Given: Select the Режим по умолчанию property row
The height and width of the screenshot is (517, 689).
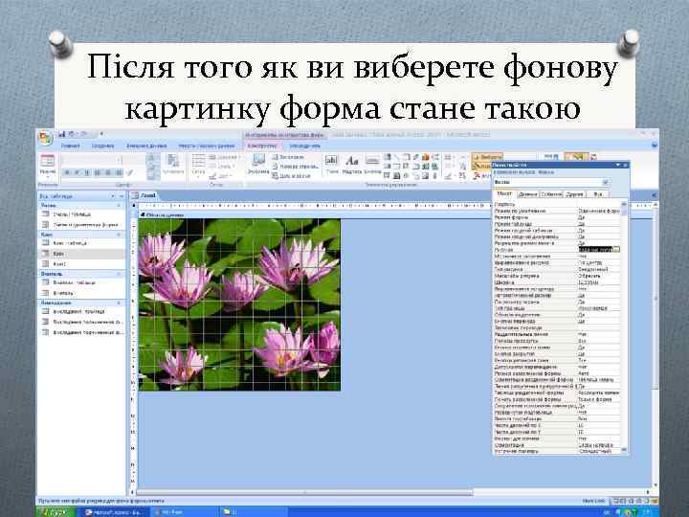Looking at the screenshot, I should (x=557, y=211).
